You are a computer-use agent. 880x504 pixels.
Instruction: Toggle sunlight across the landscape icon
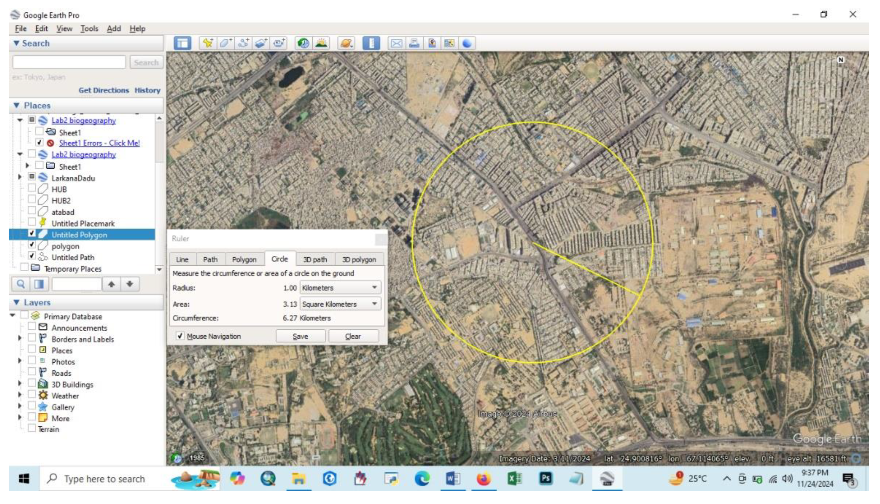point(322,43)
